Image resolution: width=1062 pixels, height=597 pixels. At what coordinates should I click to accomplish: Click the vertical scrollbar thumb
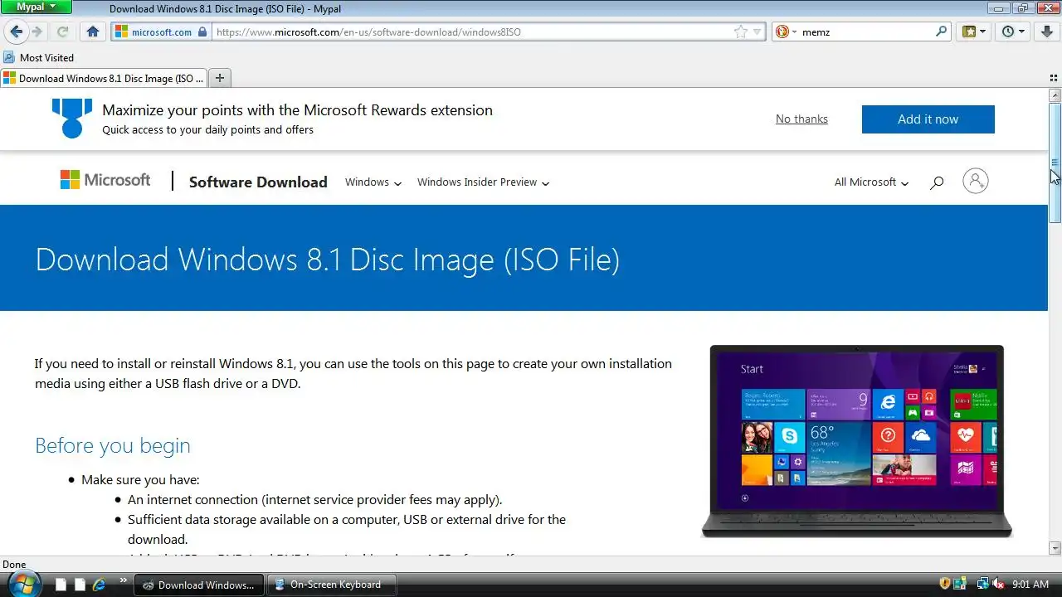tap(1055, 163)
